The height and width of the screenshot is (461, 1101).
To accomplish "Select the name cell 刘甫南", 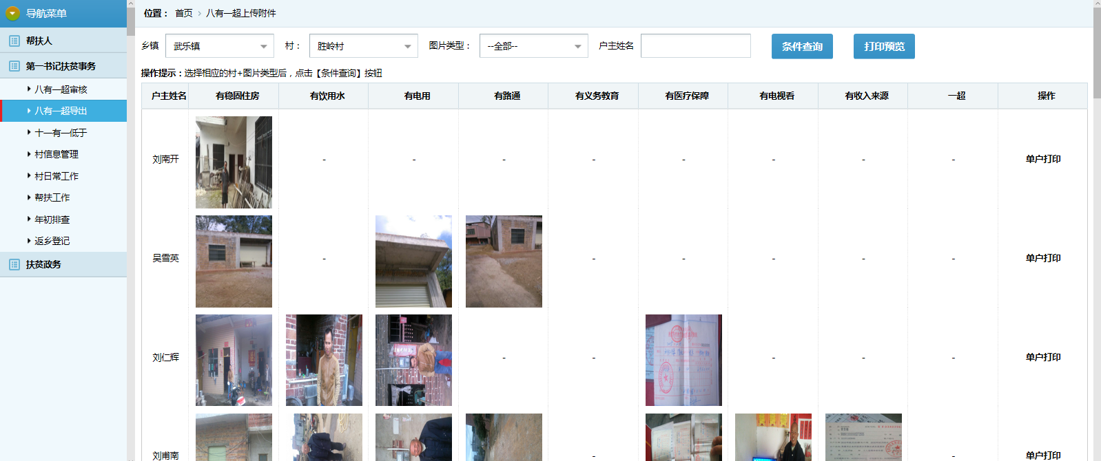I will click(x=165, y=455).
